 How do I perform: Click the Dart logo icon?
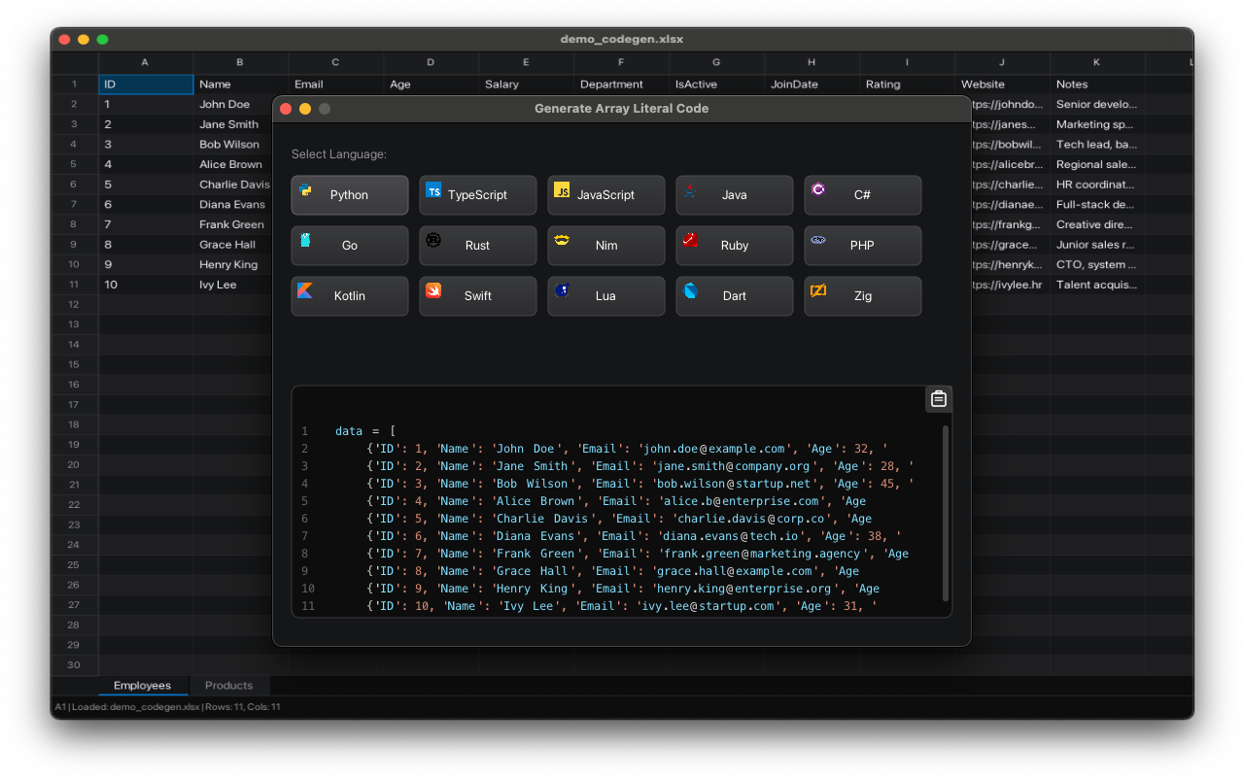coord(690,290)
